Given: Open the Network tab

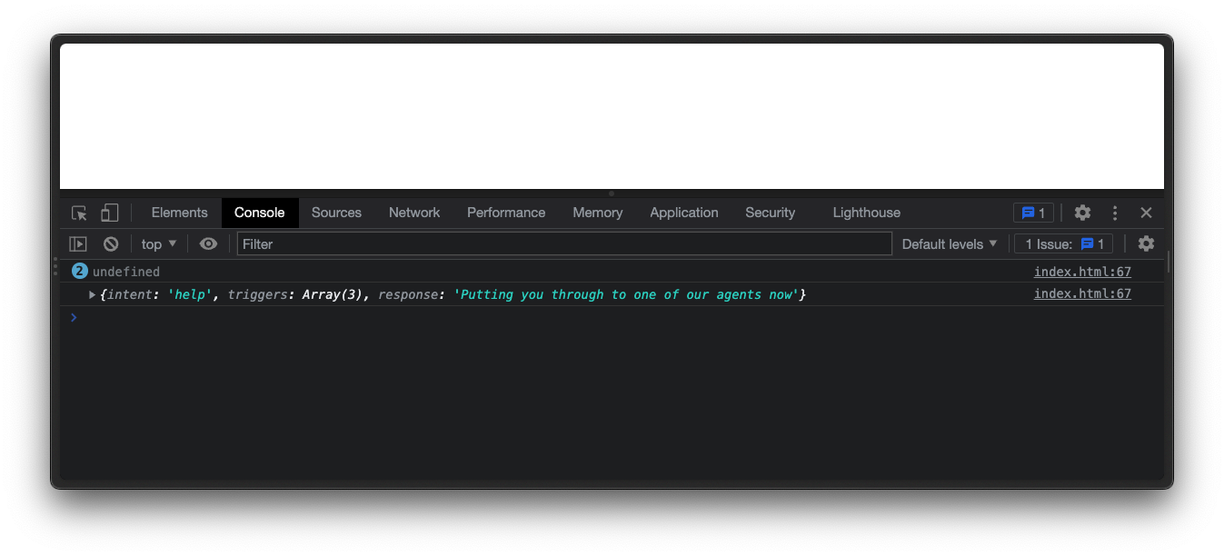Looking at the screenshot, I should pos(414,213).
